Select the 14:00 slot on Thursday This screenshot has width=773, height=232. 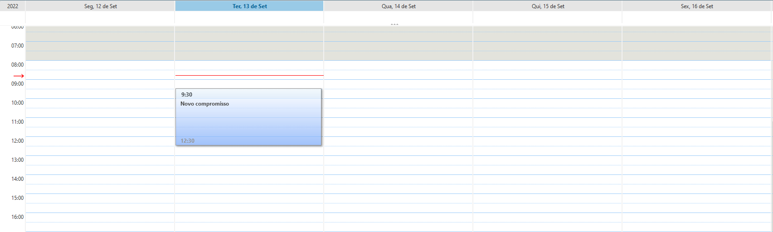pyautogui.click(x=548, y=179)
